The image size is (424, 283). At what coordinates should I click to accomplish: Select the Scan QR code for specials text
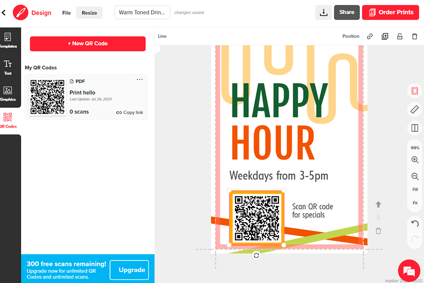click(312, 210)
